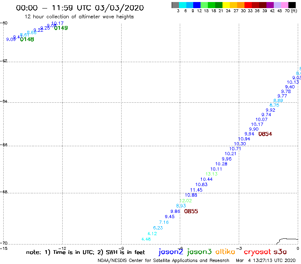301x264 pixels.
Task: Select the green 12.02 wave height value
Action: click(186, 201)
